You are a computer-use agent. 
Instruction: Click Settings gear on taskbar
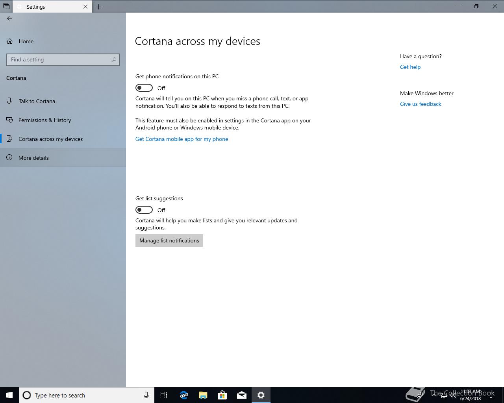point(261,395)
